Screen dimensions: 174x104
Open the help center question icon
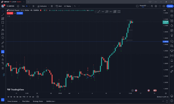point(172,101)
